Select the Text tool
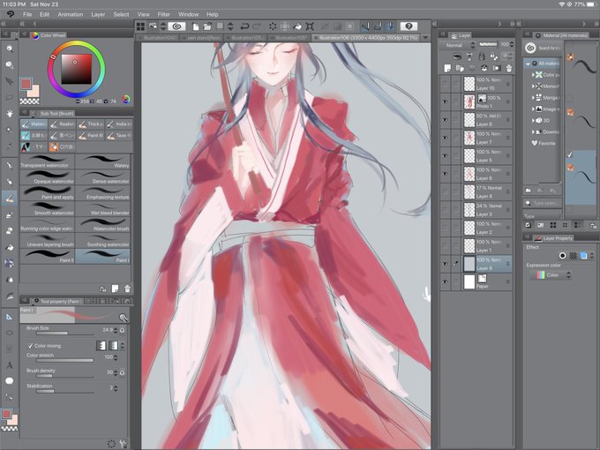 click(10, 365)
